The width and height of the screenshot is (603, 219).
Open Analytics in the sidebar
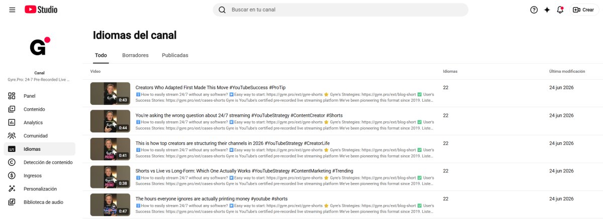point(39,122)
